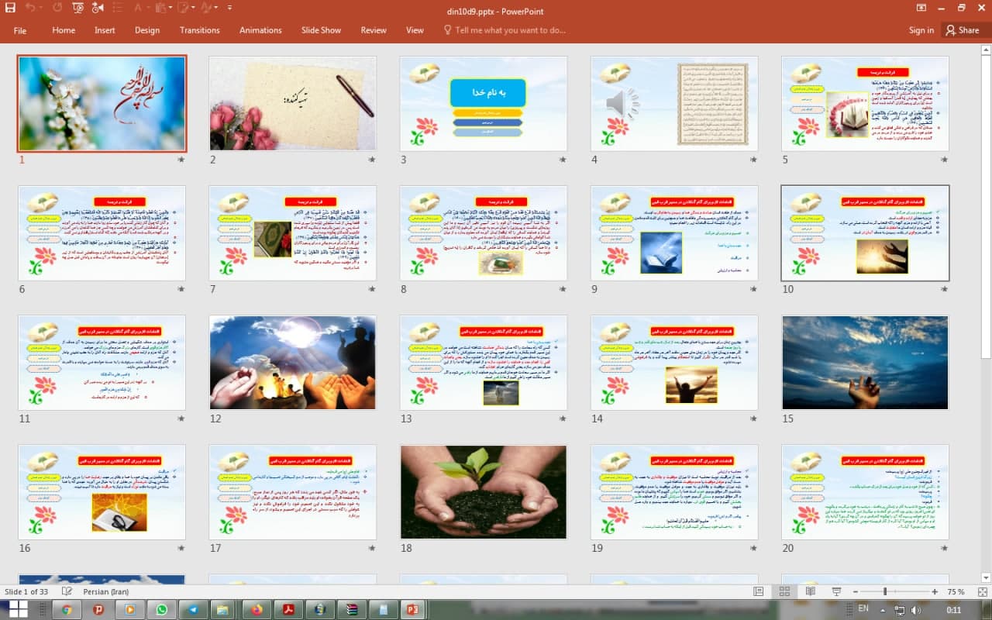992x620 pixels.
Task: Open the Customize Quick Access Toolbar arrow
Action: point(228,8)
